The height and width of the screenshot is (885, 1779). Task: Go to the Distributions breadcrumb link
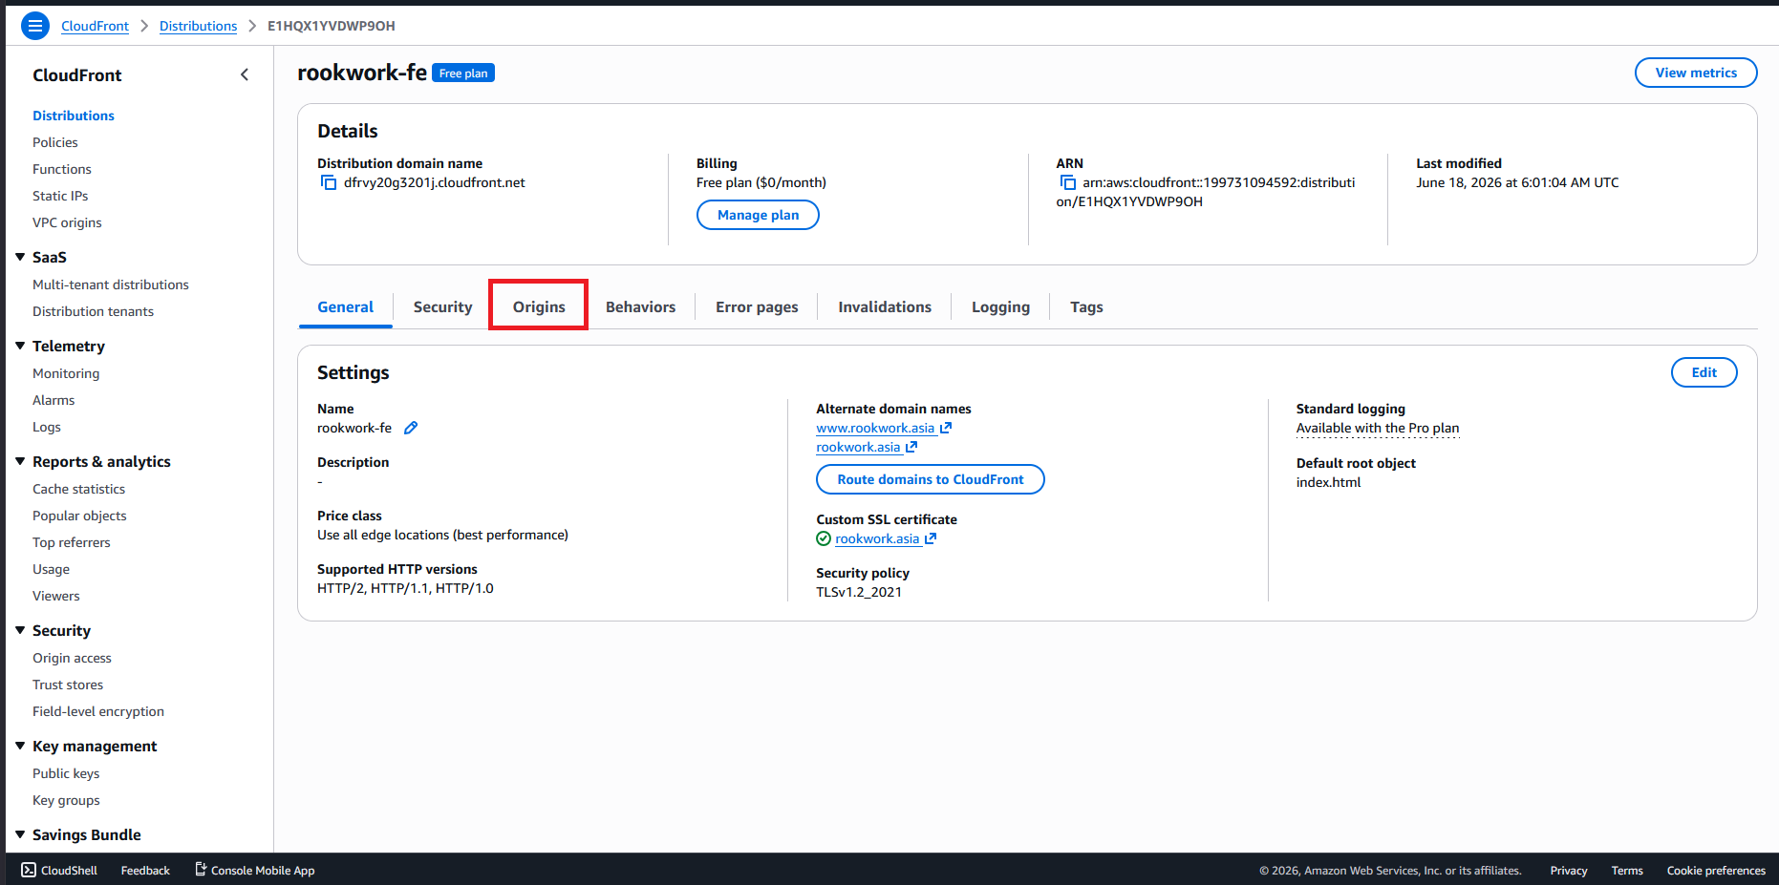(198, 26)
